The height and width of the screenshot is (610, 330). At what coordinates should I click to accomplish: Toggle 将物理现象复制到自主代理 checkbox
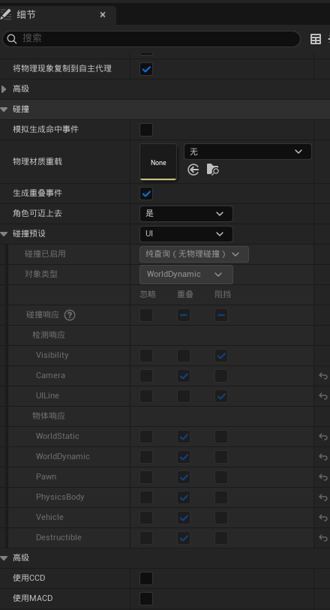click(146, 69)
